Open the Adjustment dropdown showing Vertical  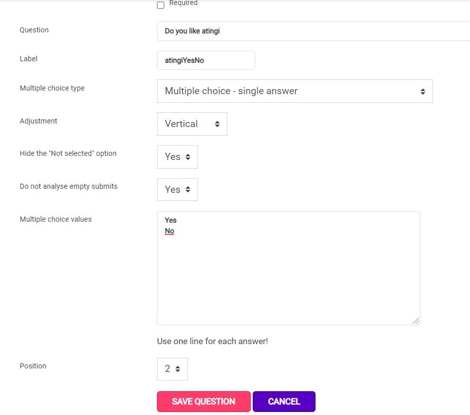click(x=192, y=124)
